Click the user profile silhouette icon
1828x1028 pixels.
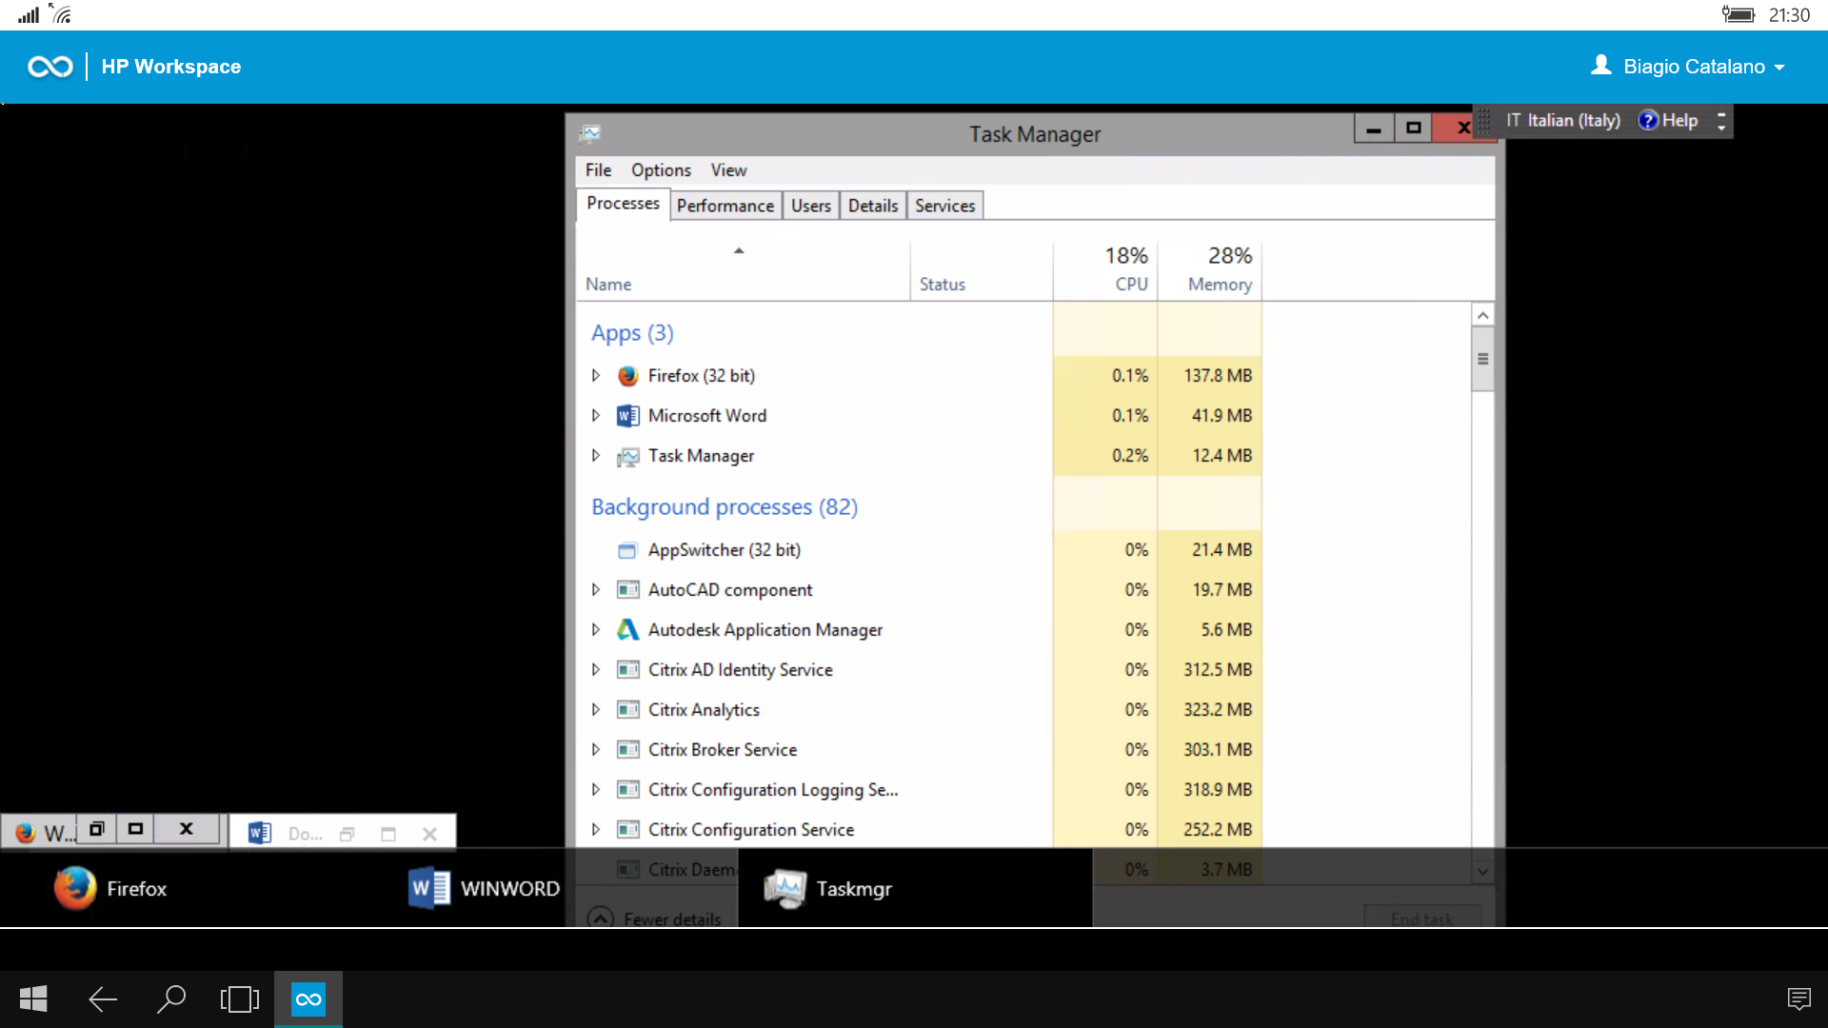click(x=1601, y=65)
